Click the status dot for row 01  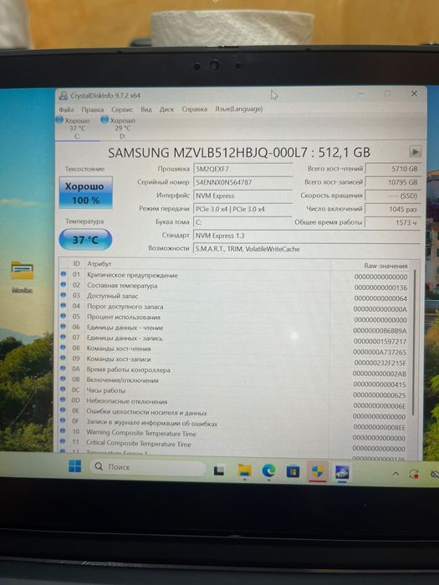point(63,274)
